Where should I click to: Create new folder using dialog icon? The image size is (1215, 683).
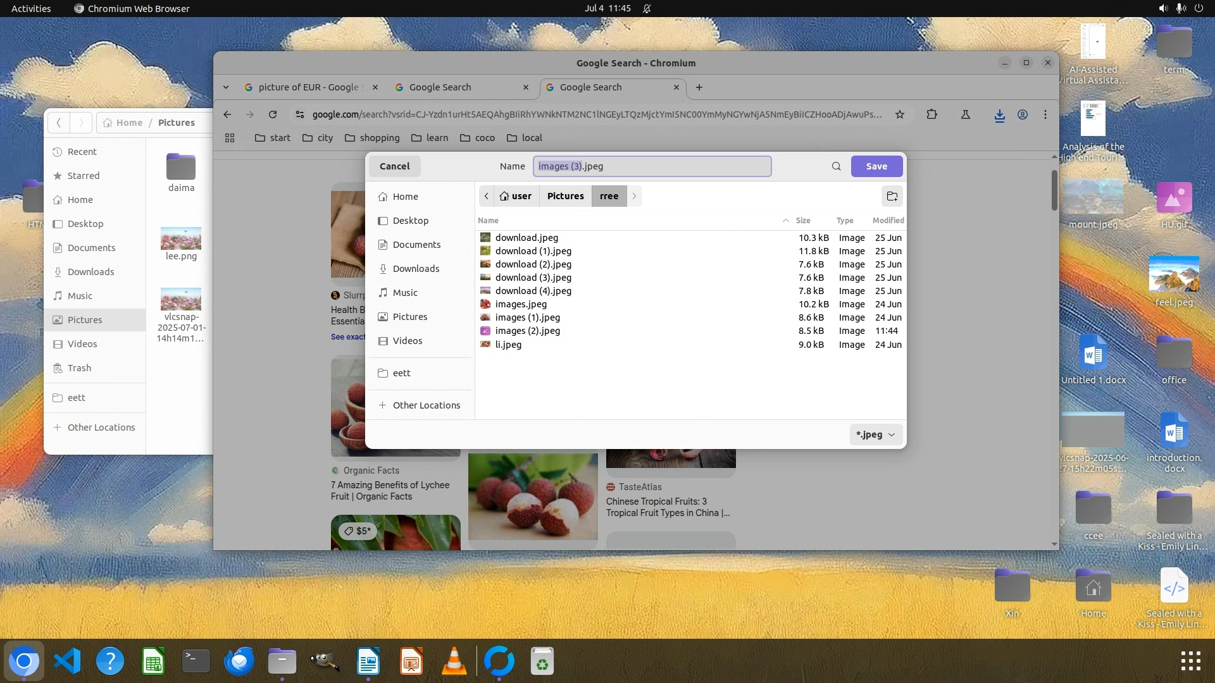892,196
